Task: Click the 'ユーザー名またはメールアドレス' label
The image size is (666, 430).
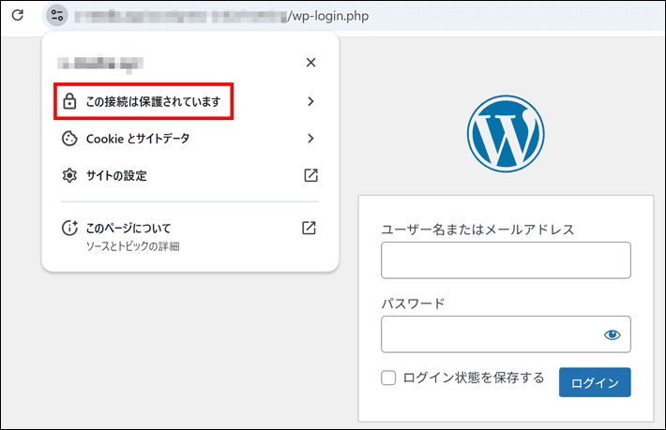Action: tap(477, 230)
